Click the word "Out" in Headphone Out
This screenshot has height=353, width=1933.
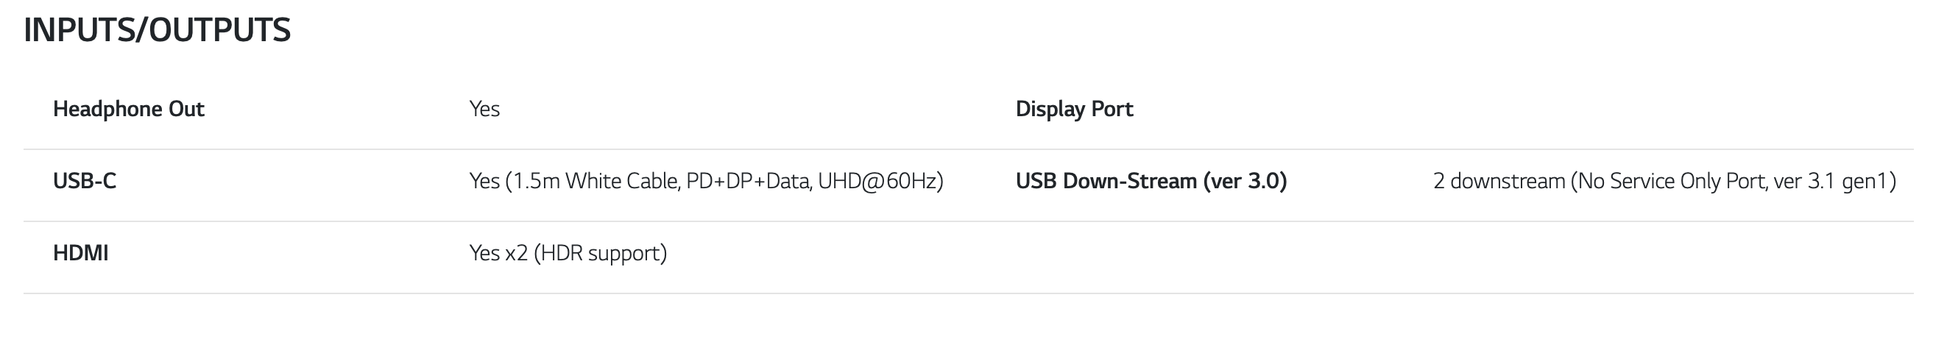point(186,110)
